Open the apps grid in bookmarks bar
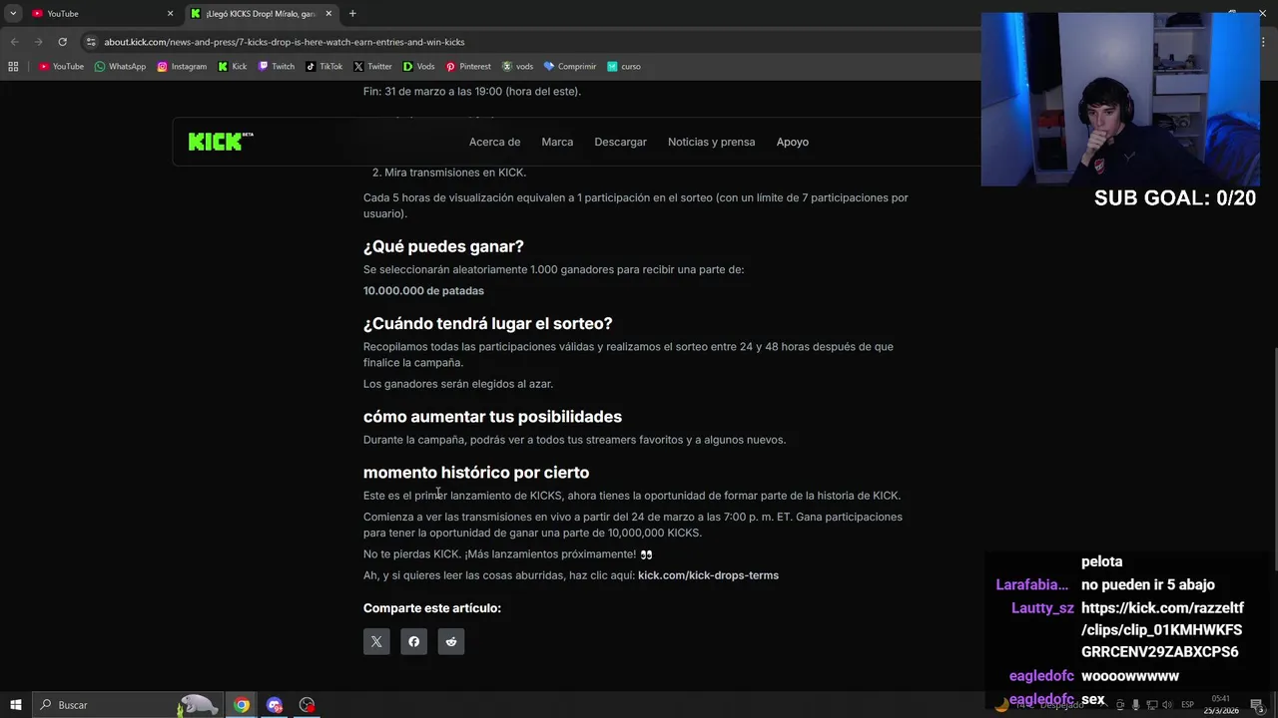 point(13,67)
